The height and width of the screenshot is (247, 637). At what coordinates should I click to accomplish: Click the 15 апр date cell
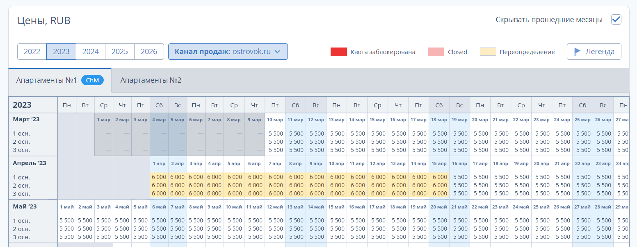pos(439,163)
